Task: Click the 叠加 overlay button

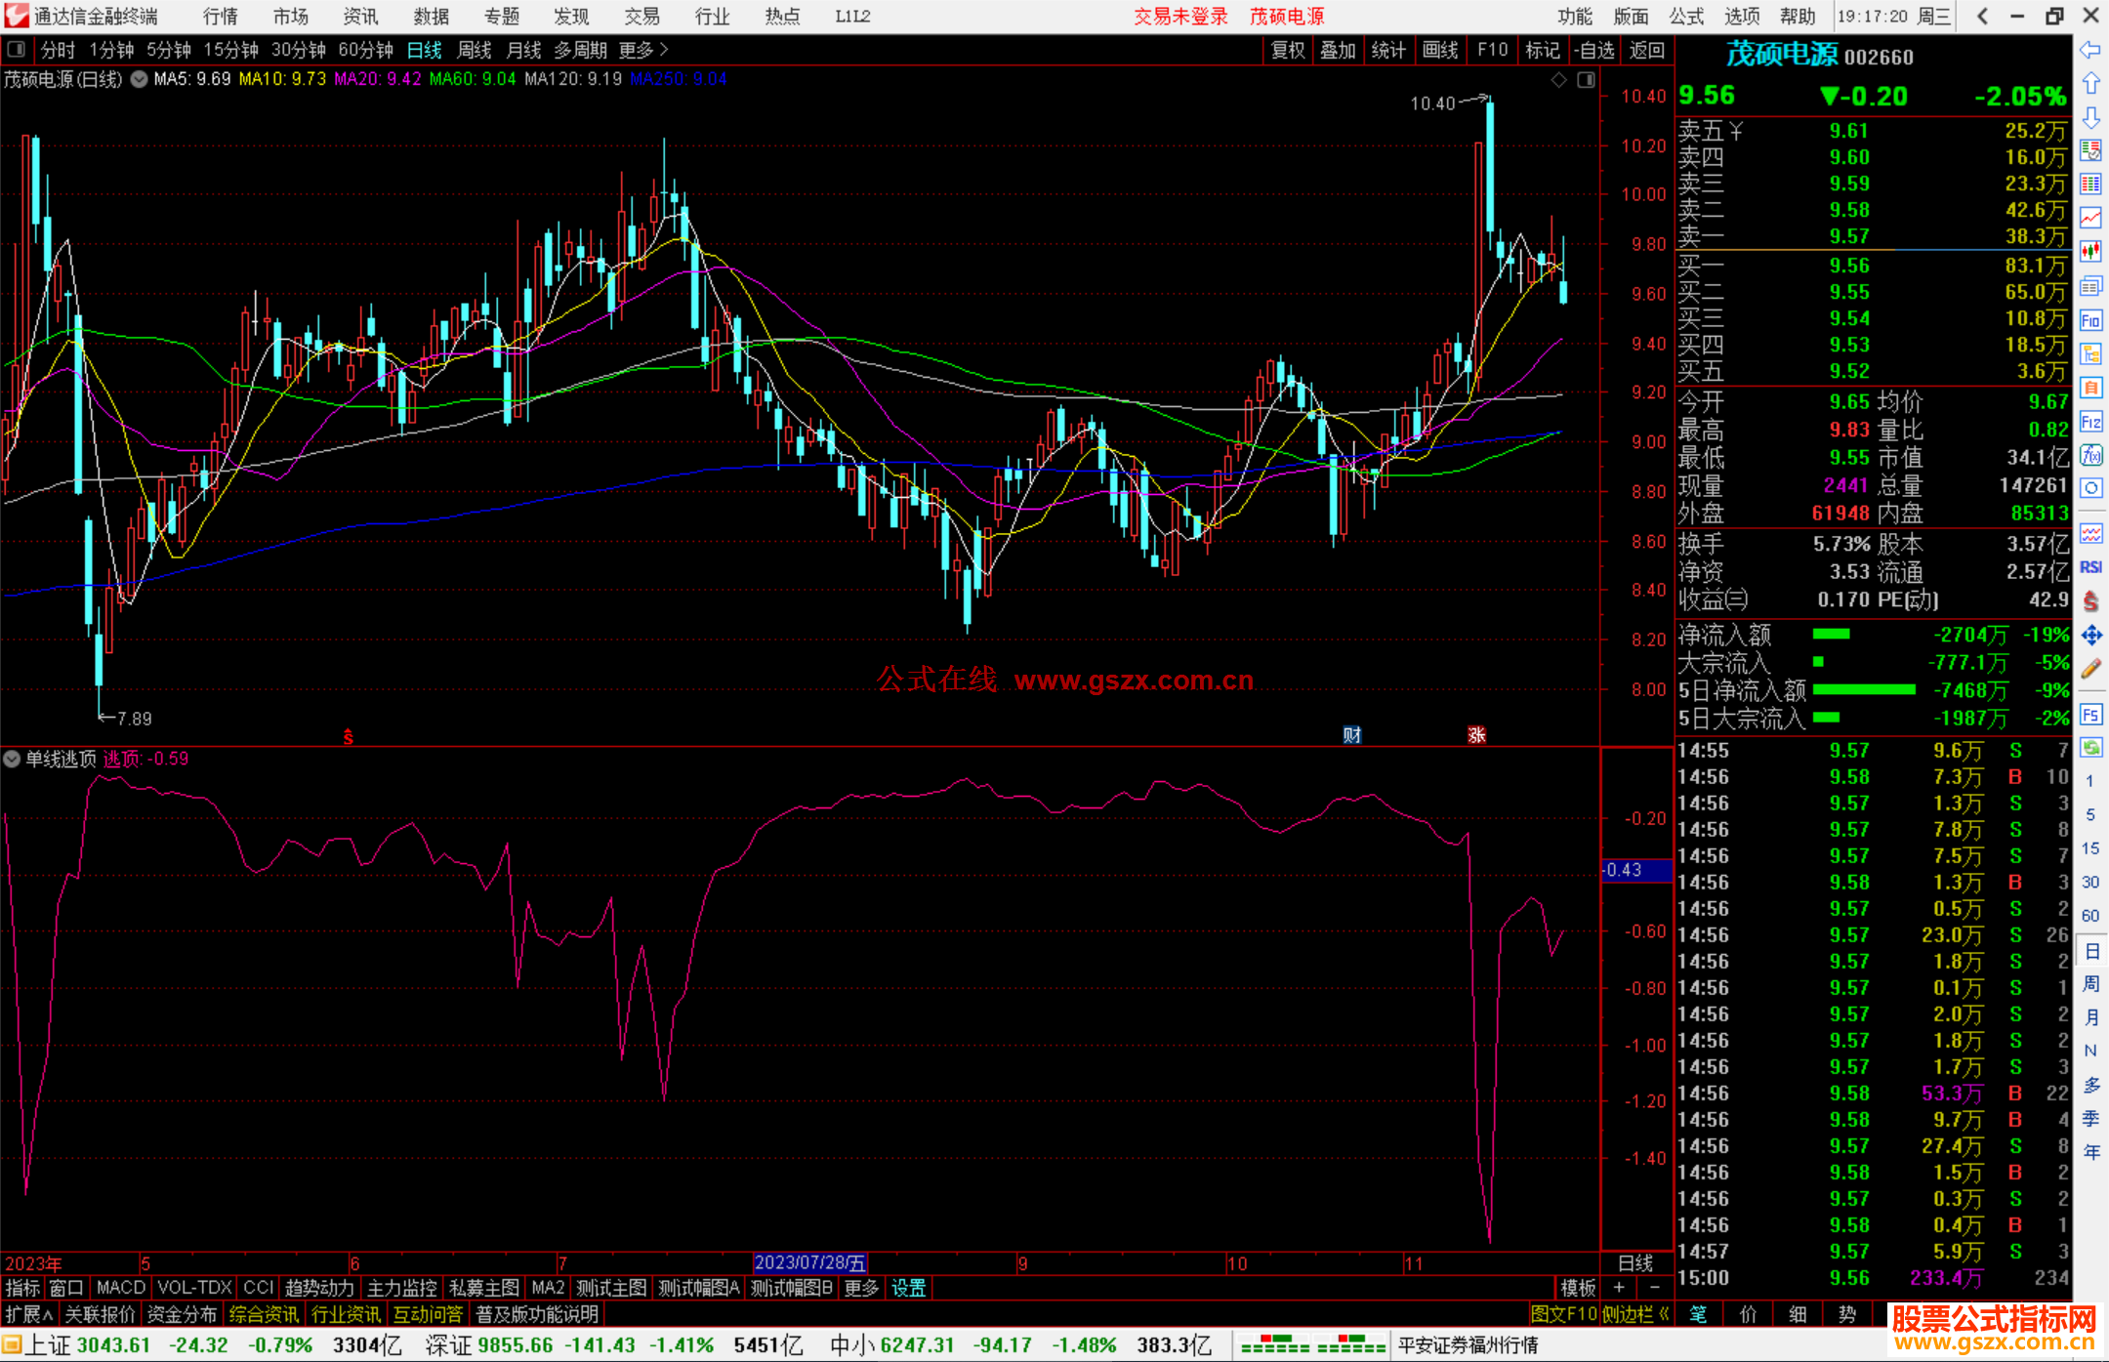Action: (1338, 50)
